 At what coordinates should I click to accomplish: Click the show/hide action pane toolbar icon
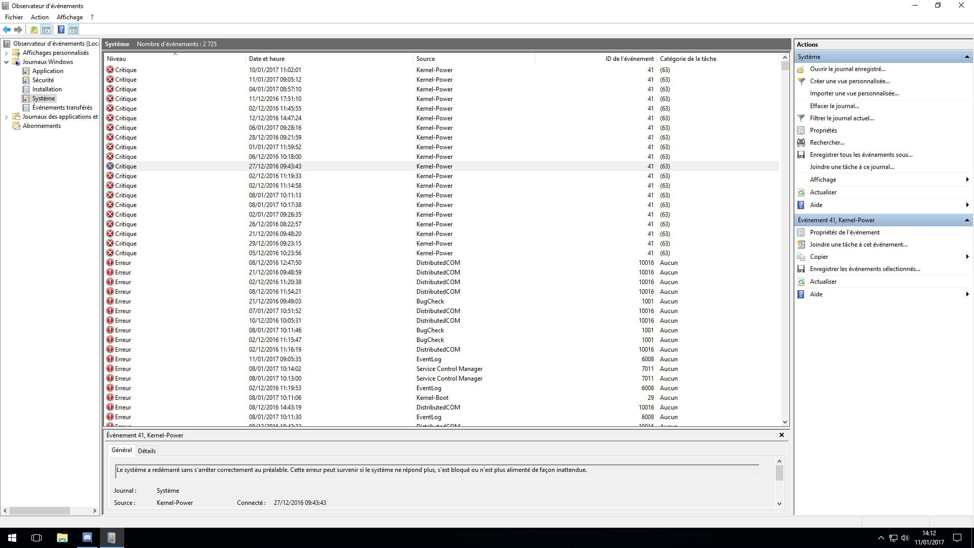click(x=74, y=29)
